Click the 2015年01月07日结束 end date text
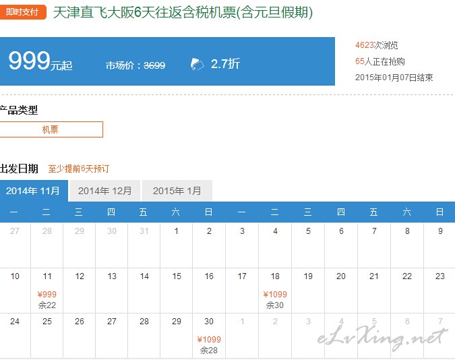 (394, 78)
